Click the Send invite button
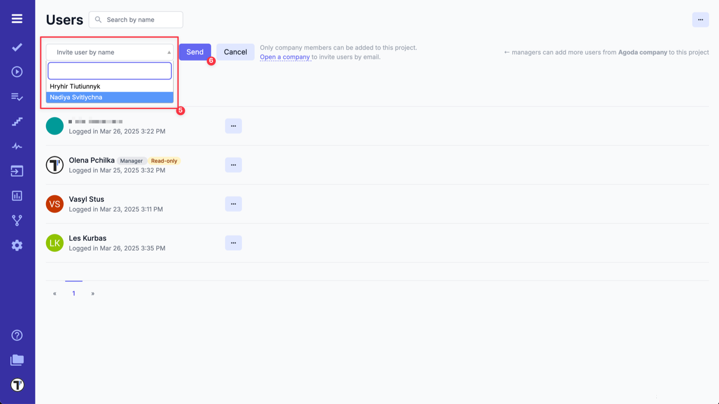This screenshot has height=404, width=719. click(195, 52)
